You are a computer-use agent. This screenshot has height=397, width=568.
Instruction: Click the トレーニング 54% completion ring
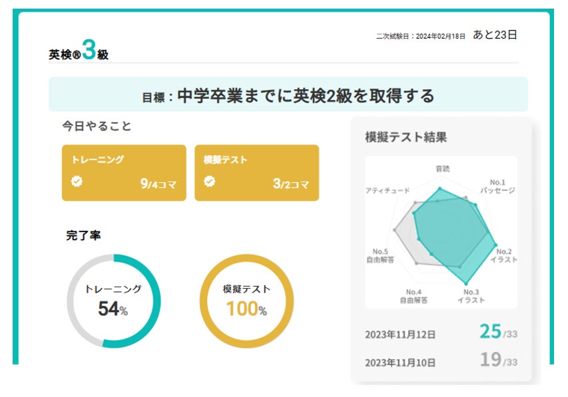point(113,301)
